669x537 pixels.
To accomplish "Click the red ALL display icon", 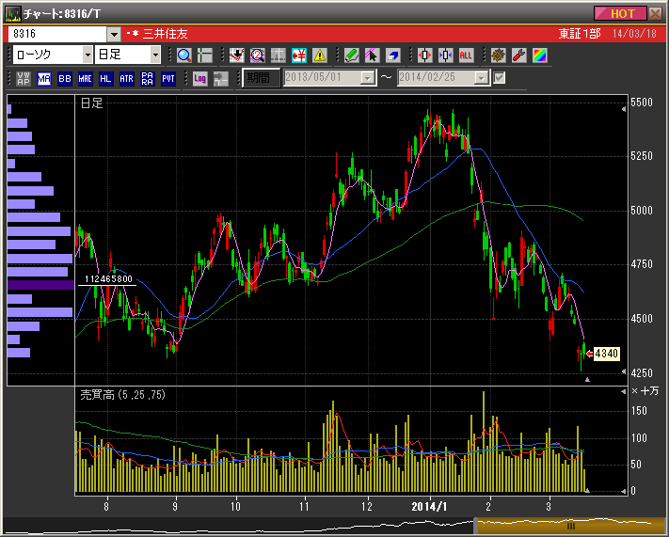I will coord(466,55).
